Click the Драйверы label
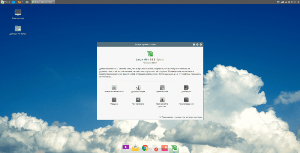The width and height of the screenshot is (300, 153). tap(186, 91)
